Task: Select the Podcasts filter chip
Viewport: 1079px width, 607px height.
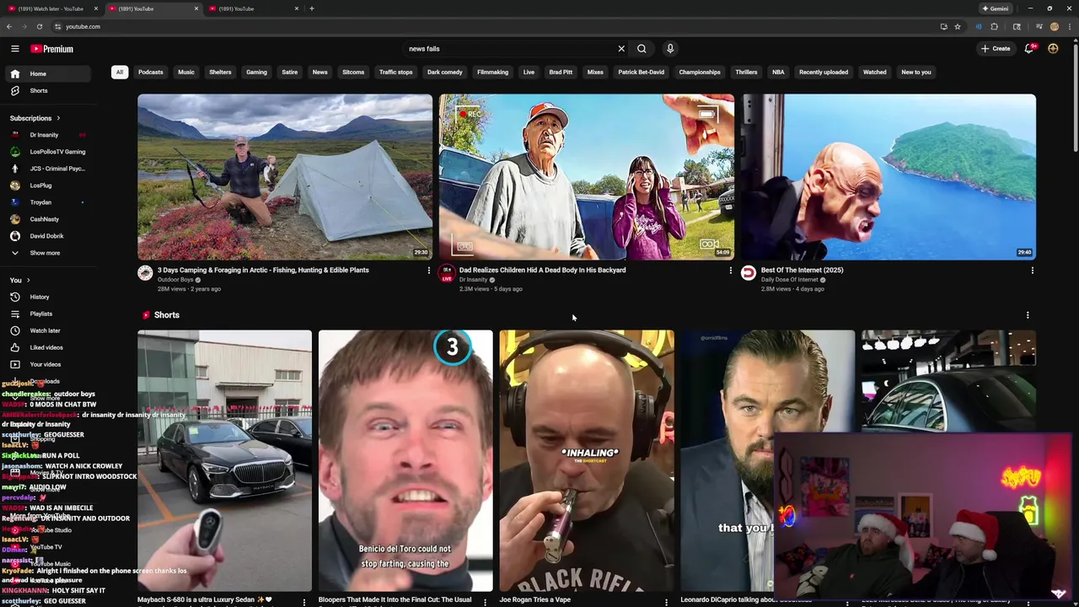Action: [x=151, y=73]
